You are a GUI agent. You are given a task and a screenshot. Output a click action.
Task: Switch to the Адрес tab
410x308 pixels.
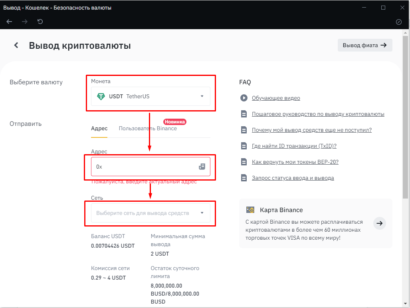click(x=99, y=129)
